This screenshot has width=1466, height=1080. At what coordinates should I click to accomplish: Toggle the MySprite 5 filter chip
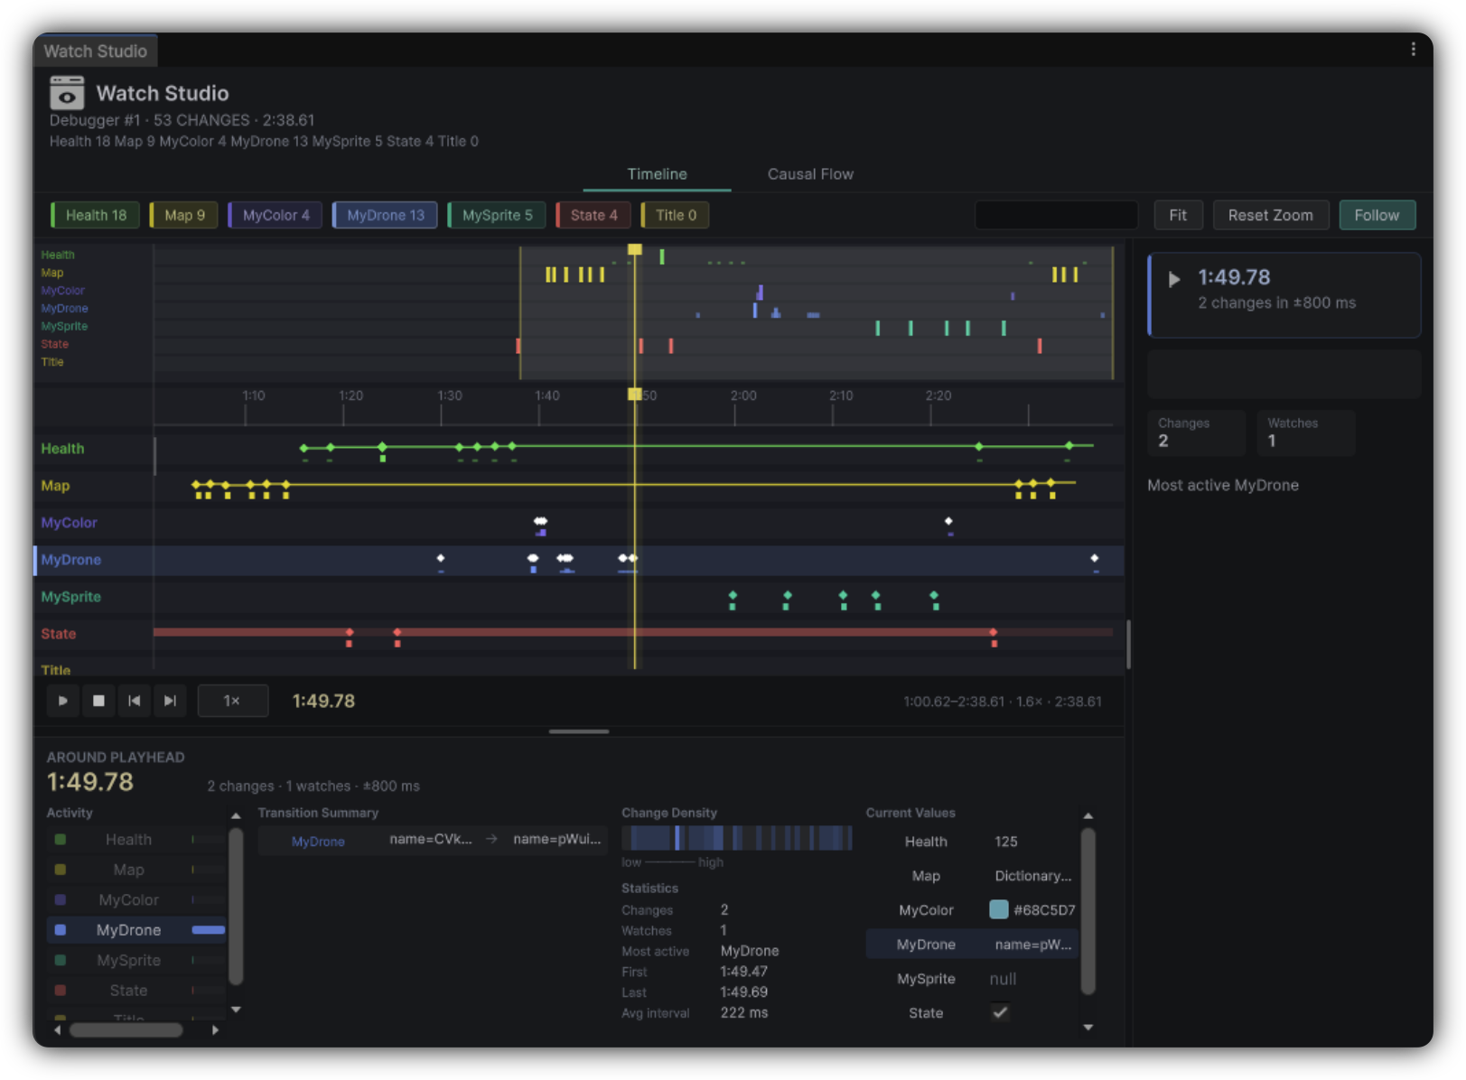tap(496, 215)
